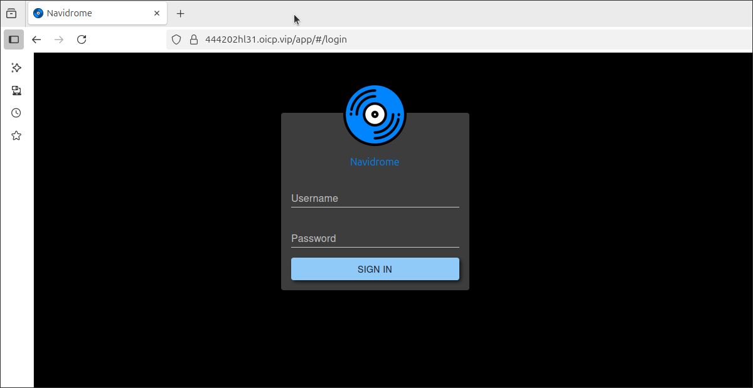Open the synced tabs sidebar icon
The image size is (753, 388).
click(x=16, y=90)
